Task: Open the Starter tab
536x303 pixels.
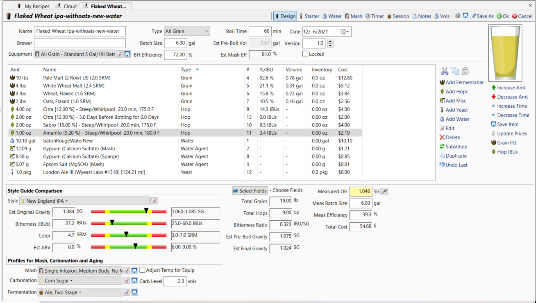Action: tap(309, 16)
